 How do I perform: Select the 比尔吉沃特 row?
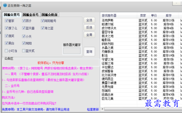click(x=141, y=75)
